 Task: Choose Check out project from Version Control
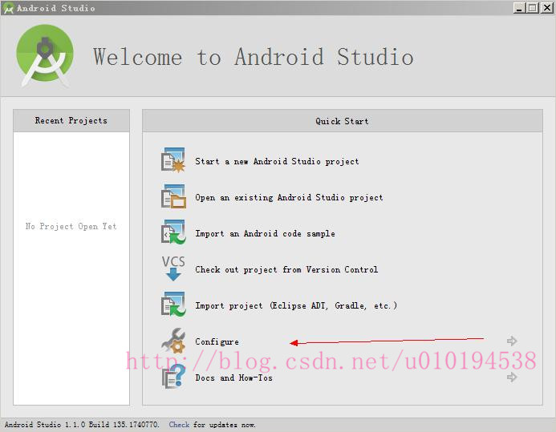[286, 269]
